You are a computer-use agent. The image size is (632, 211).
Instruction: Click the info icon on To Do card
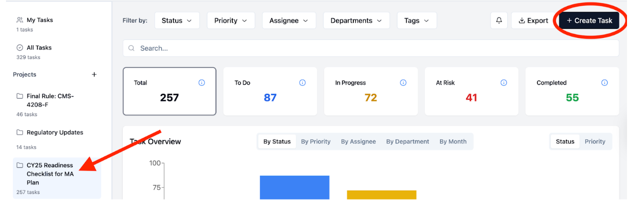[302, 83]
